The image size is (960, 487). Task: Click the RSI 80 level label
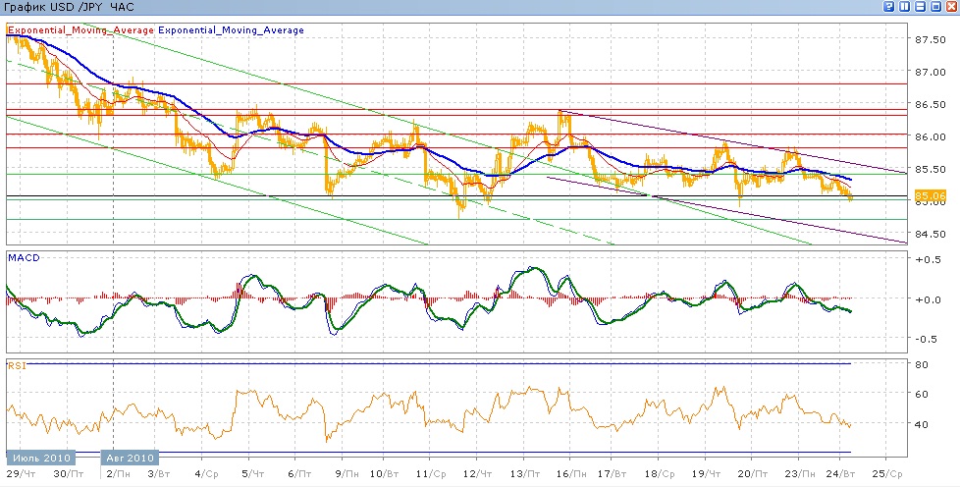pos(922,364)
